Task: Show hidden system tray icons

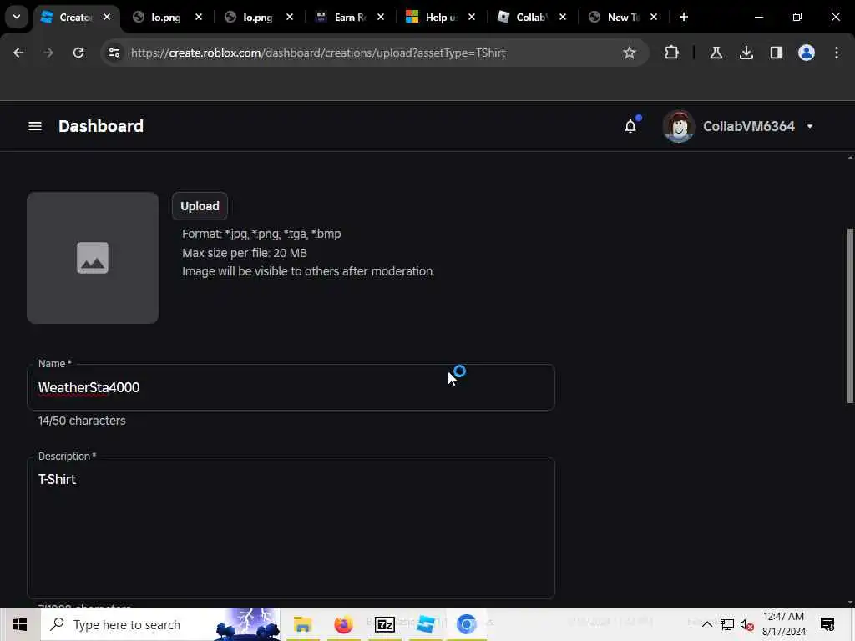Action: point(706,624)
